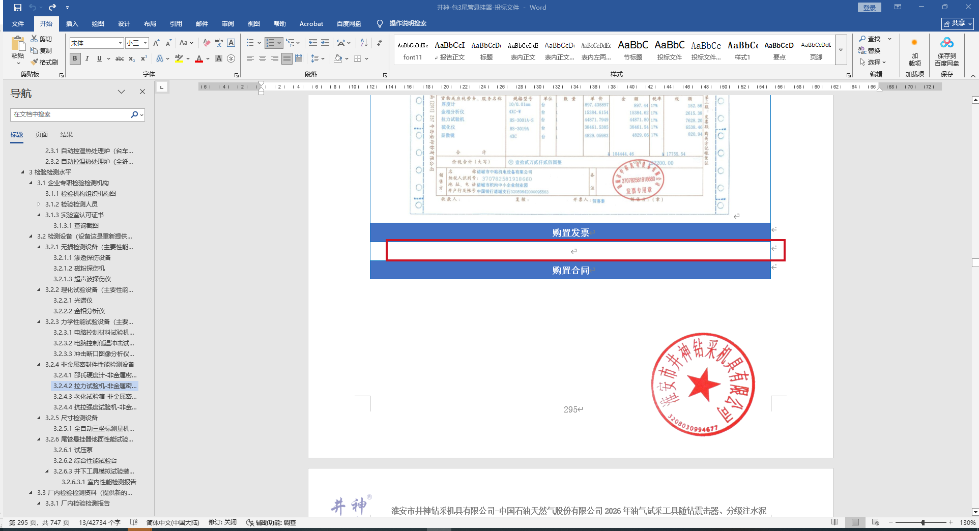This screenshot has height=531, width=979.
Task: Click the distributed alignment icon
Action: click(299, 58)
